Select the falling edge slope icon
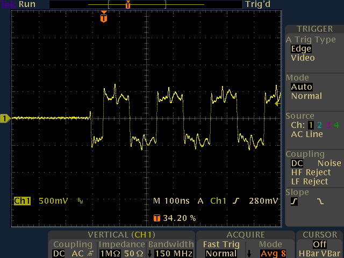Image resolution: width=344 pixels, height=258 pixels. point(320,202)
